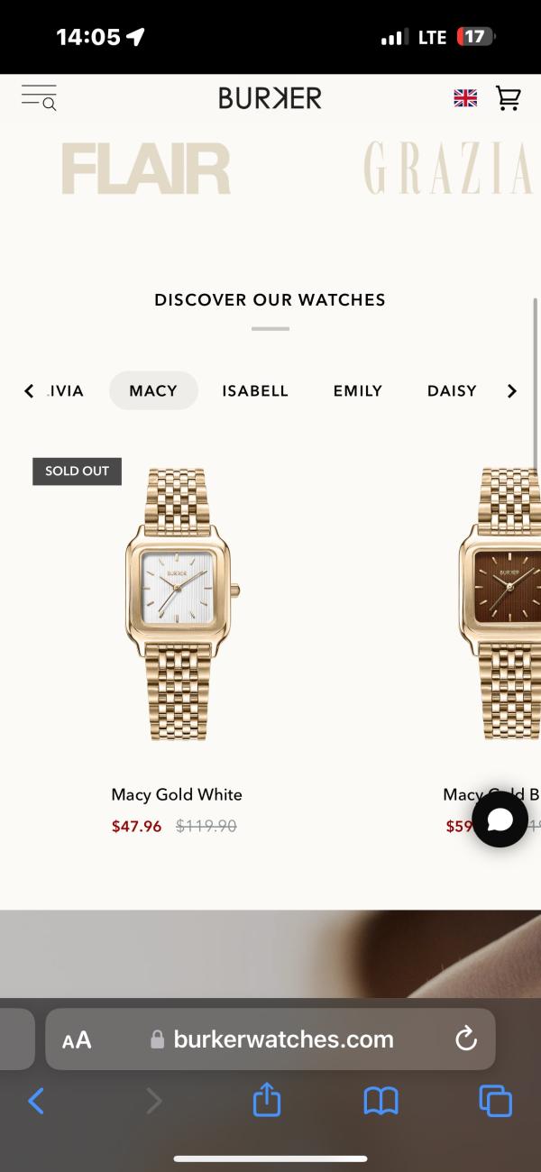Open the live chat bubble
Viewport: 541px width, 1172px height.
(500, 819)
